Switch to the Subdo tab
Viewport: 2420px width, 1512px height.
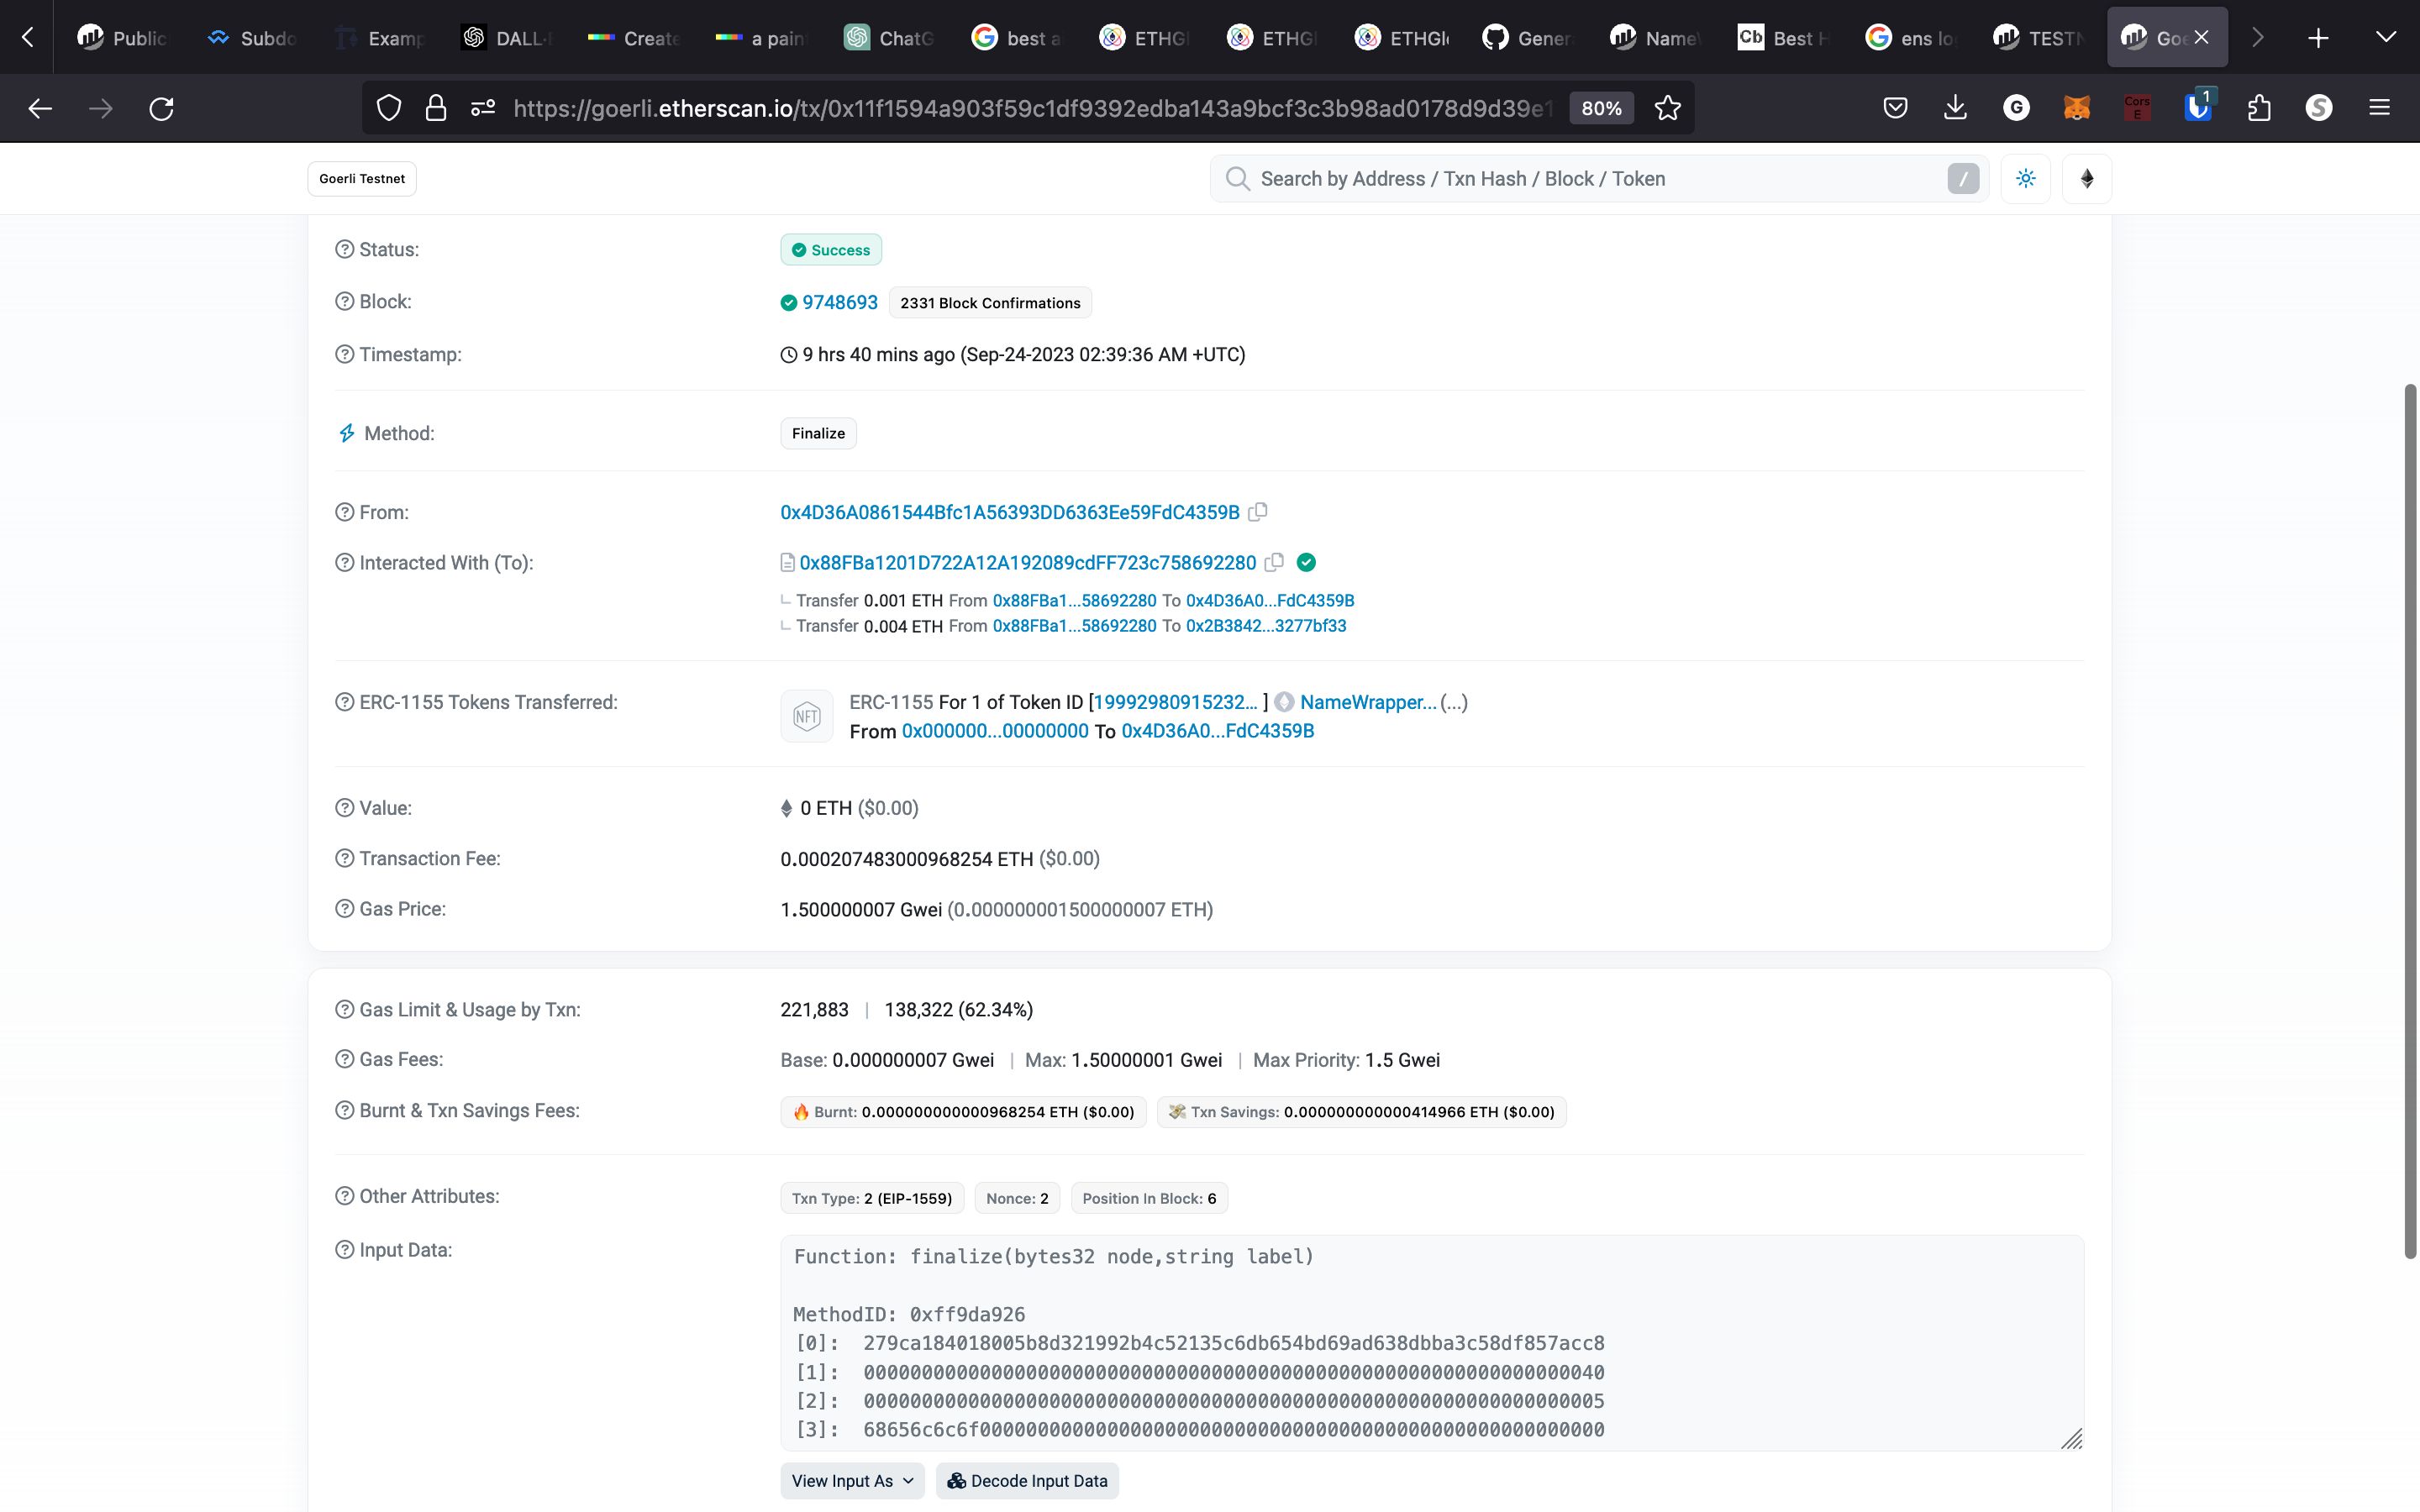point(252,38)
